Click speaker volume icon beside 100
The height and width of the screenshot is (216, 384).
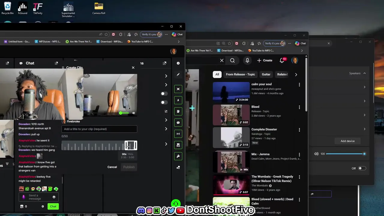[316, 154]
